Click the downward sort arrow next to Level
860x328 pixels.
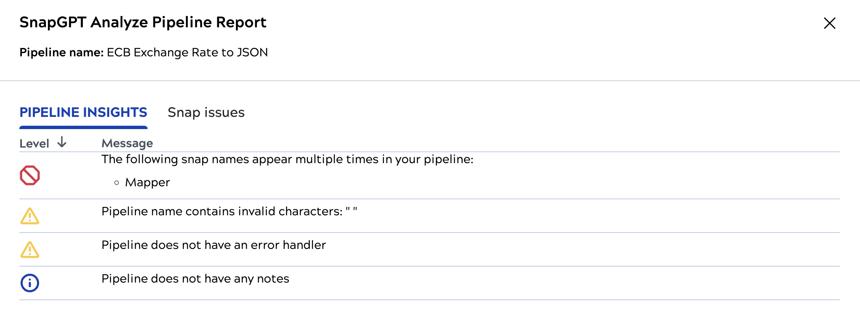coord(61,142)
